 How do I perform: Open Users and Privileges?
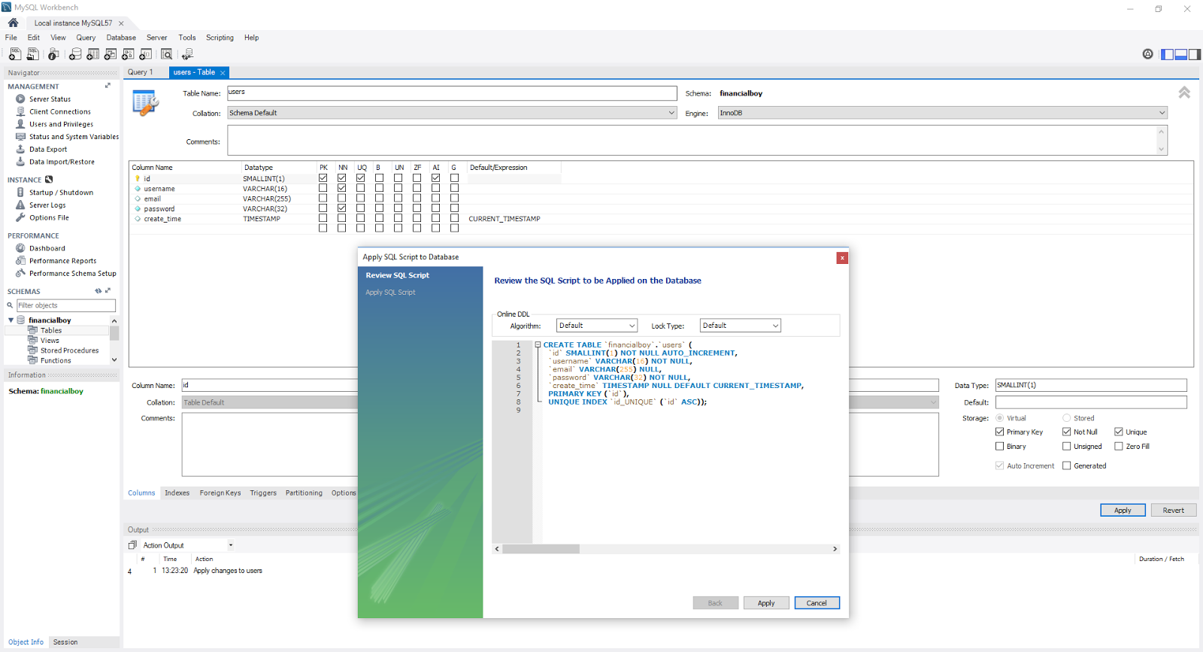point(61,124)
